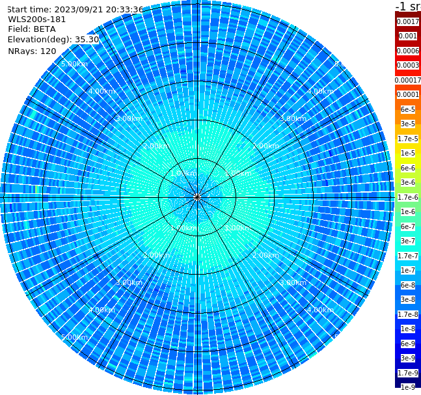Select the southeast 4.00km range label

(320, 310)
